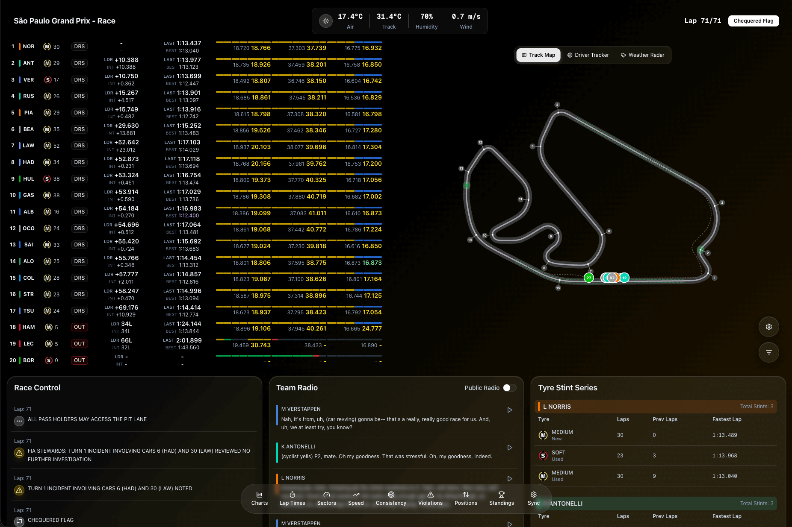The height and width of the screenshot is (527, 792).
Task: Click turn 4 marker on the track map
Action: pyautogui.click(x=557, y=105)
